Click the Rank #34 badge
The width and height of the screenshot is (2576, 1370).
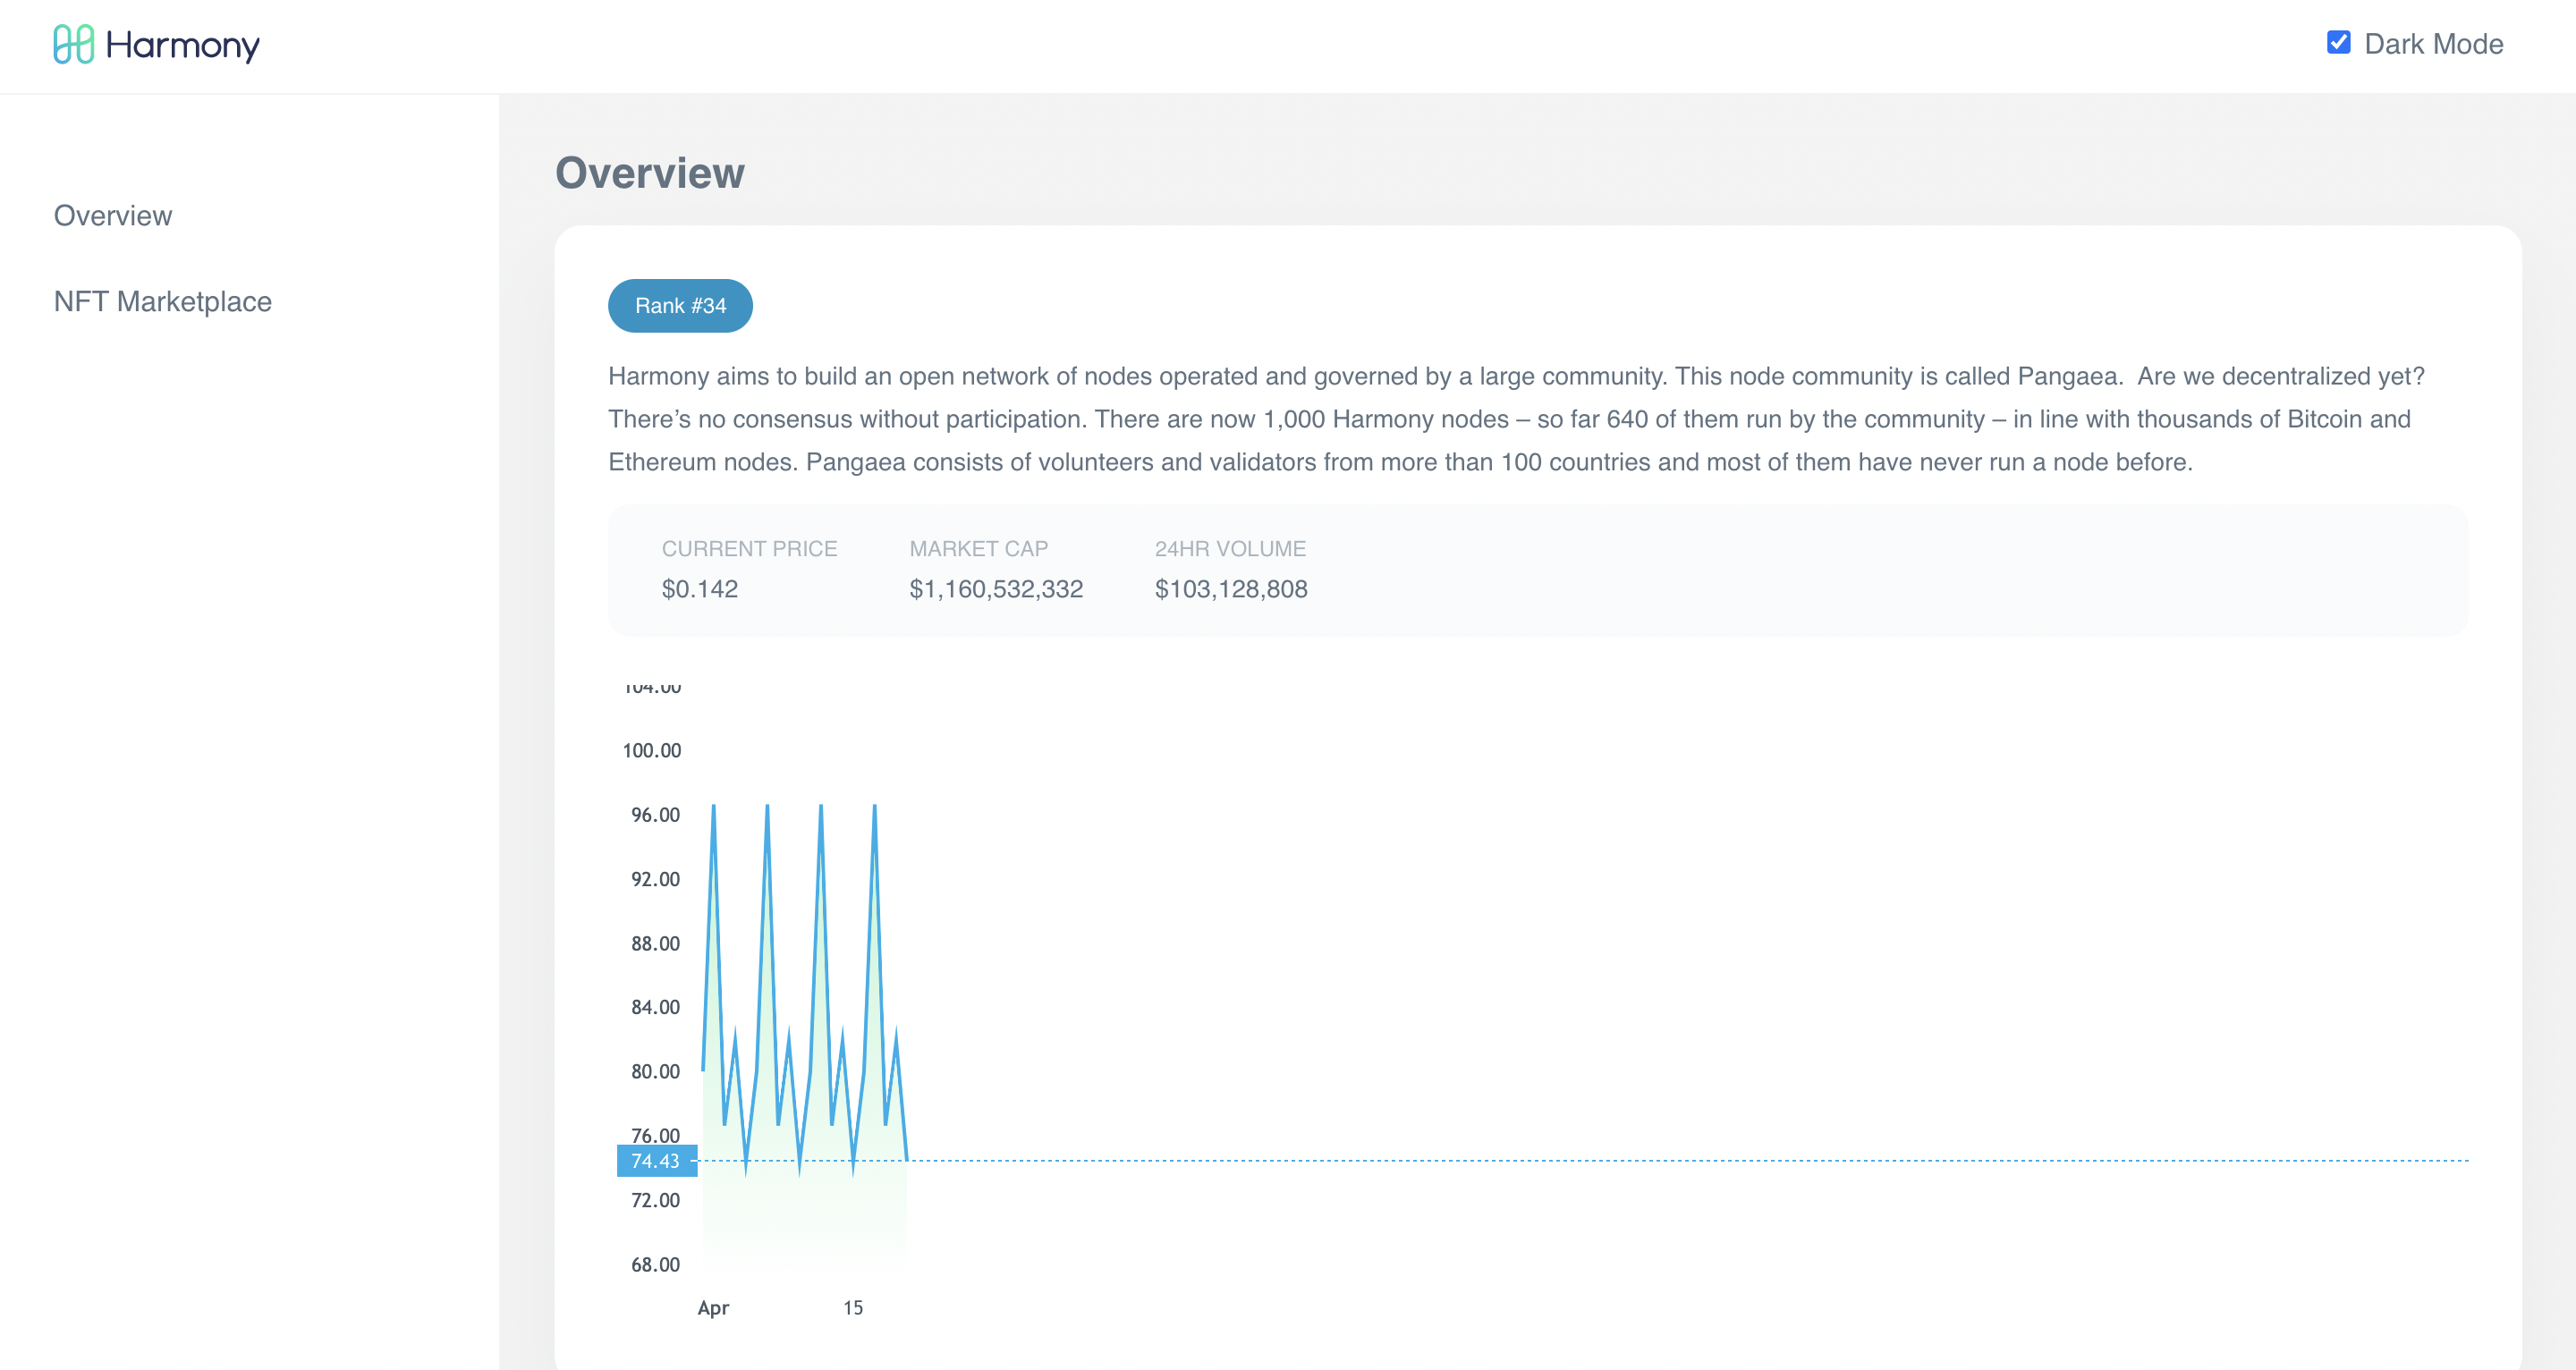680,305
